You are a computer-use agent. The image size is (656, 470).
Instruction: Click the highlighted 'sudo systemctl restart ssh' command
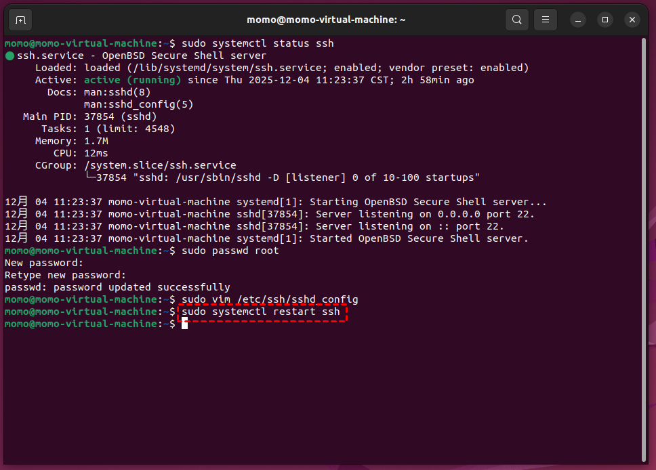coord(261,312)
